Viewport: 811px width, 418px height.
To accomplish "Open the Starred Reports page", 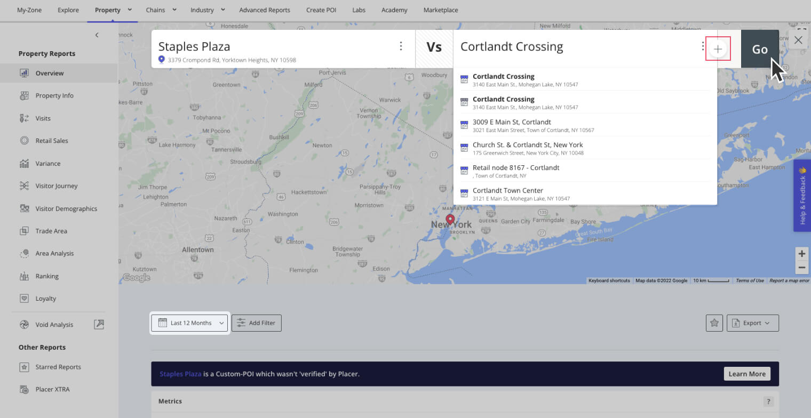I will pyautogui.click(x=59, y=367).
